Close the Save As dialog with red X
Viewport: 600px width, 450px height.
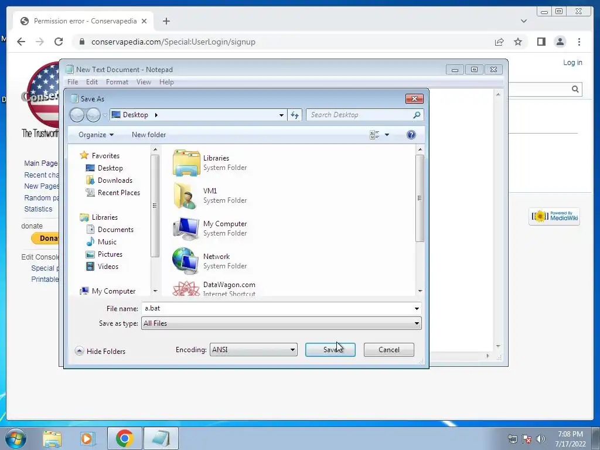(414, 98)
